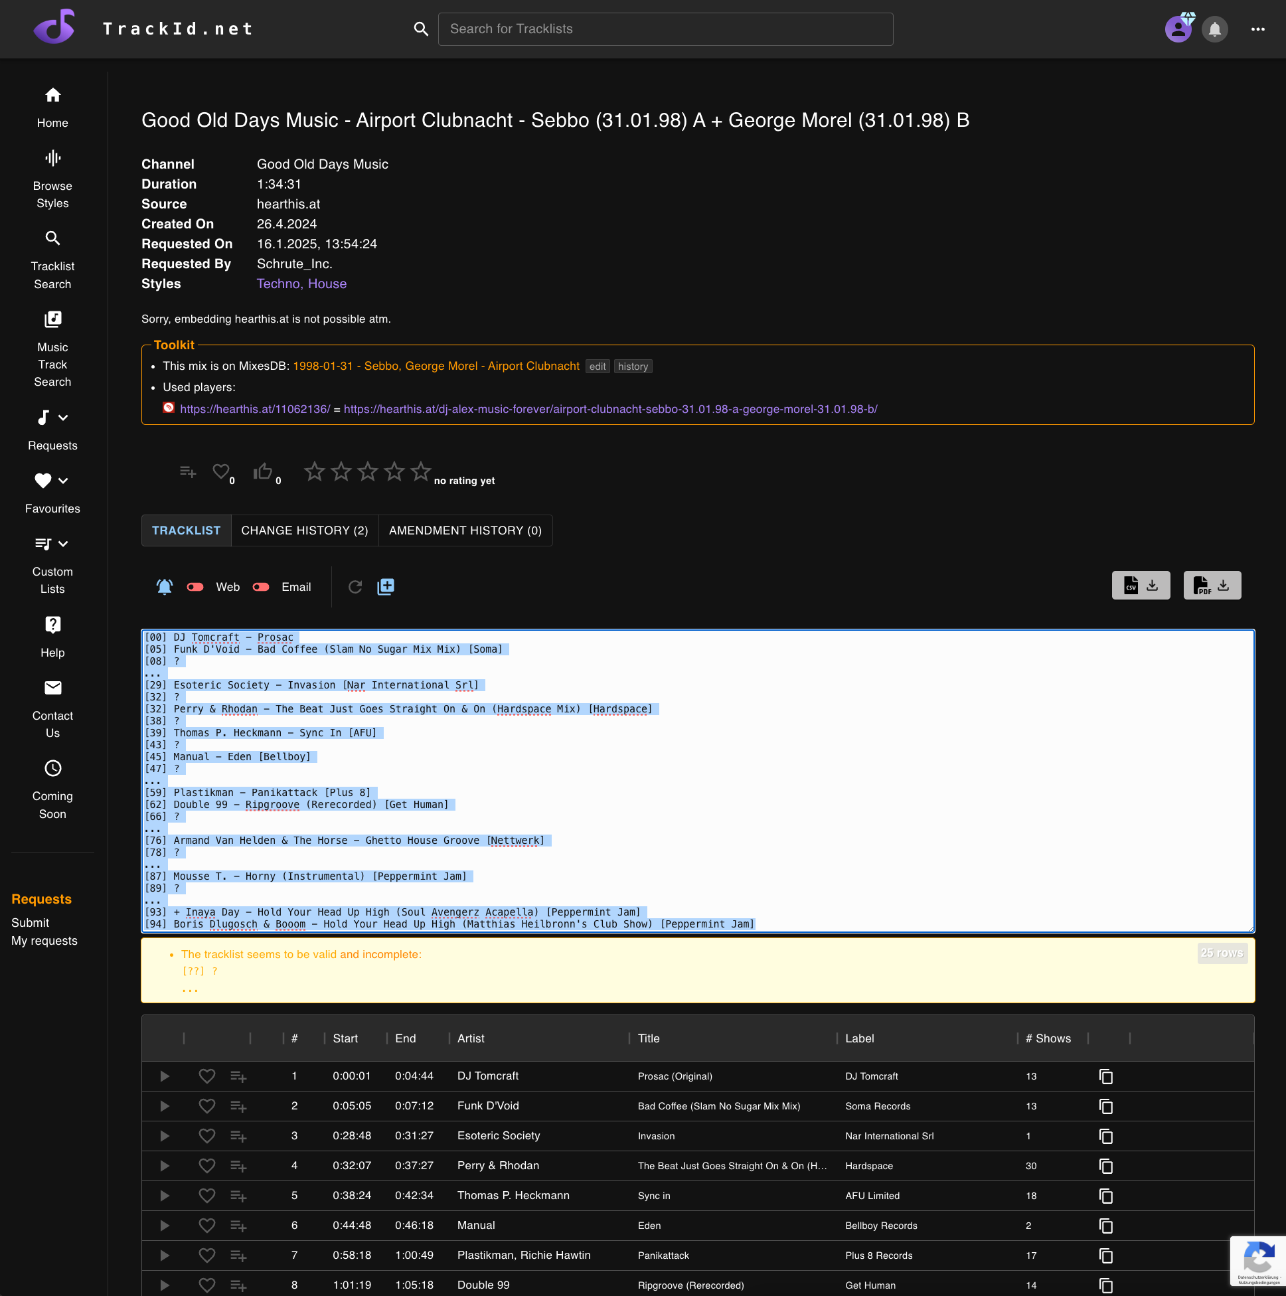Viewport: 1286px width, 1296px height.
Task: Favourite this tracklist with the heart icon
Action: click(x=220, y=471)
